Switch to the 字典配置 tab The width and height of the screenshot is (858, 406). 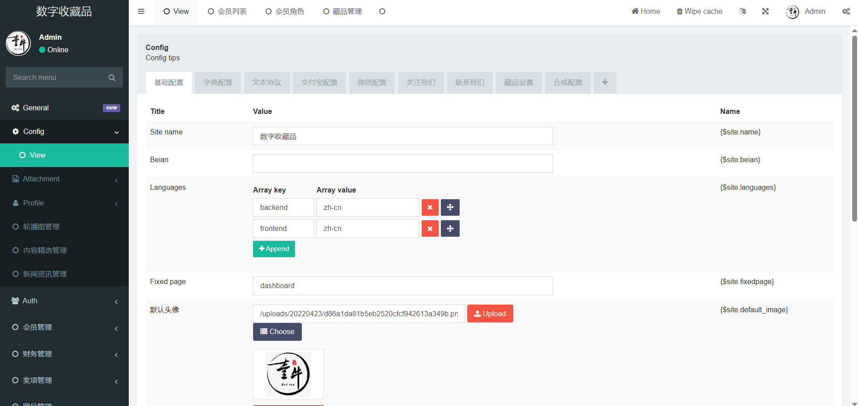point(218,83)
